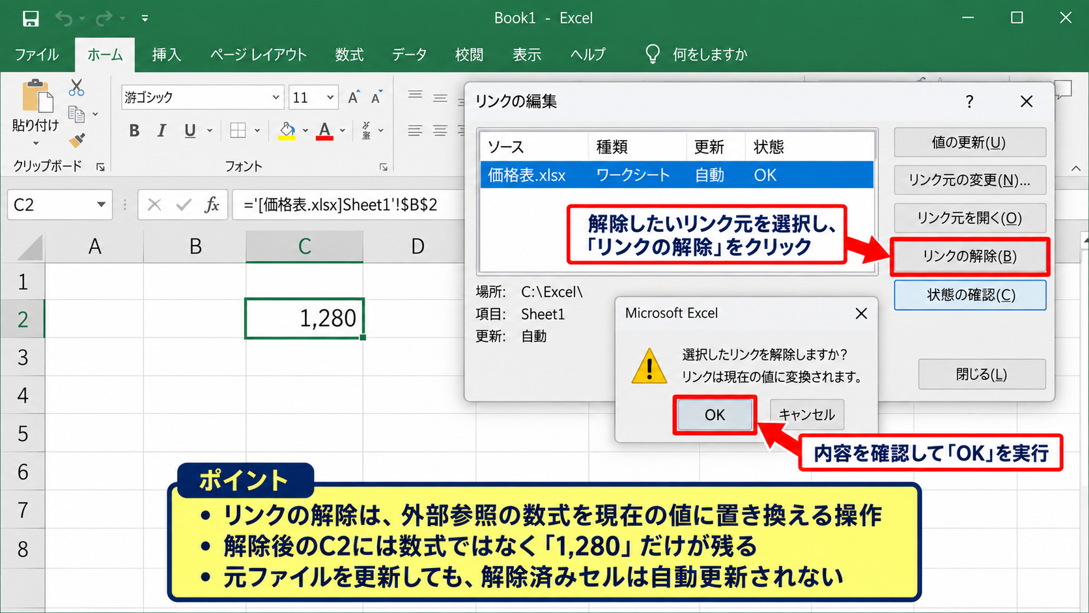The height and width of the screenshot is (613, 1089).
Task: Open the Quick Access Toolbar customize arrow
Action: pos(145,18)
